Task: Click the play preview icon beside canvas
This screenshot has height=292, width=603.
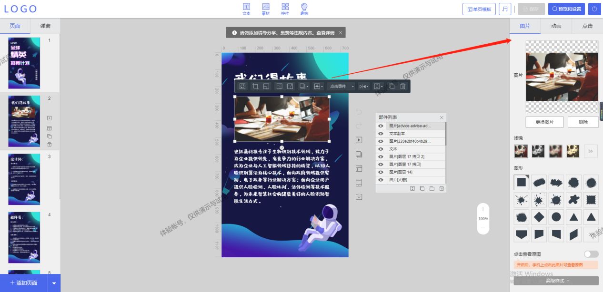Action: click(x=359, y=140)
